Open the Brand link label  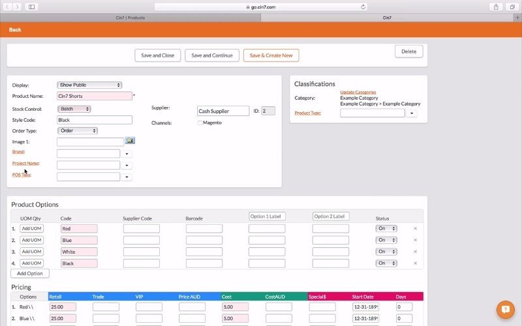point(18,152)
